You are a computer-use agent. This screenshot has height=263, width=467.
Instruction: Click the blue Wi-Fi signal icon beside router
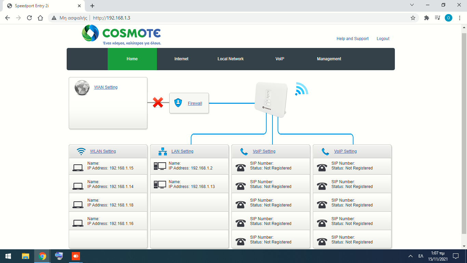(x=302, y=89)
